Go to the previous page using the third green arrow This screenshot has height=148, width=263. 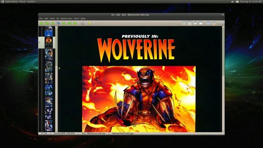click(53, 23)
